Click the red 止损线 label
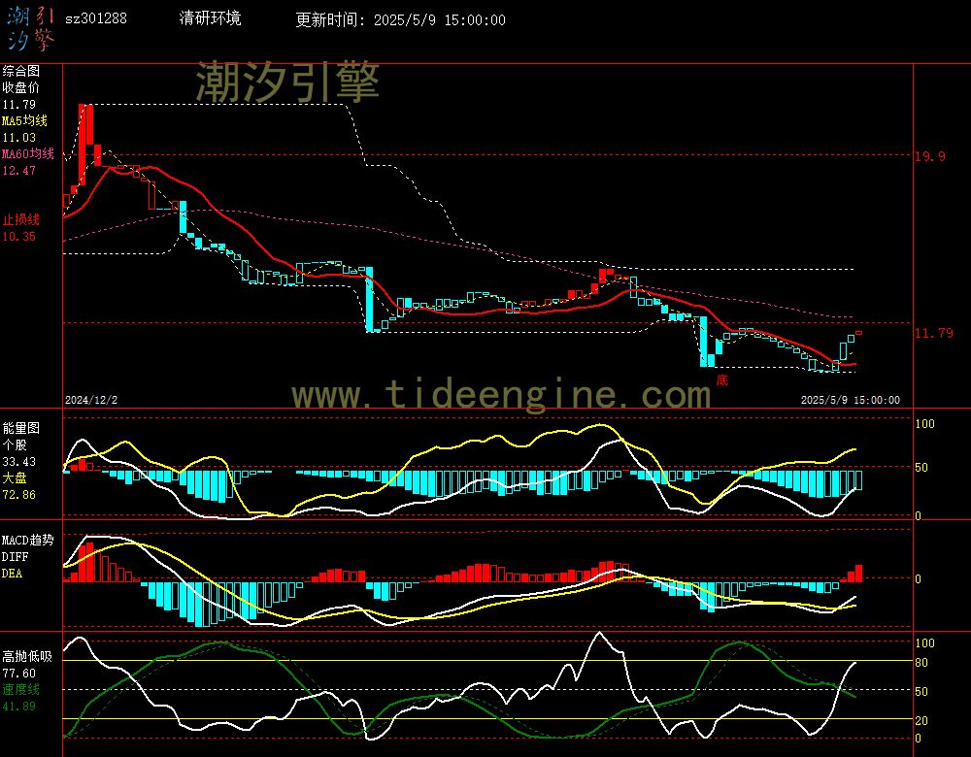971x757 pixels. (x=21, y=219)
